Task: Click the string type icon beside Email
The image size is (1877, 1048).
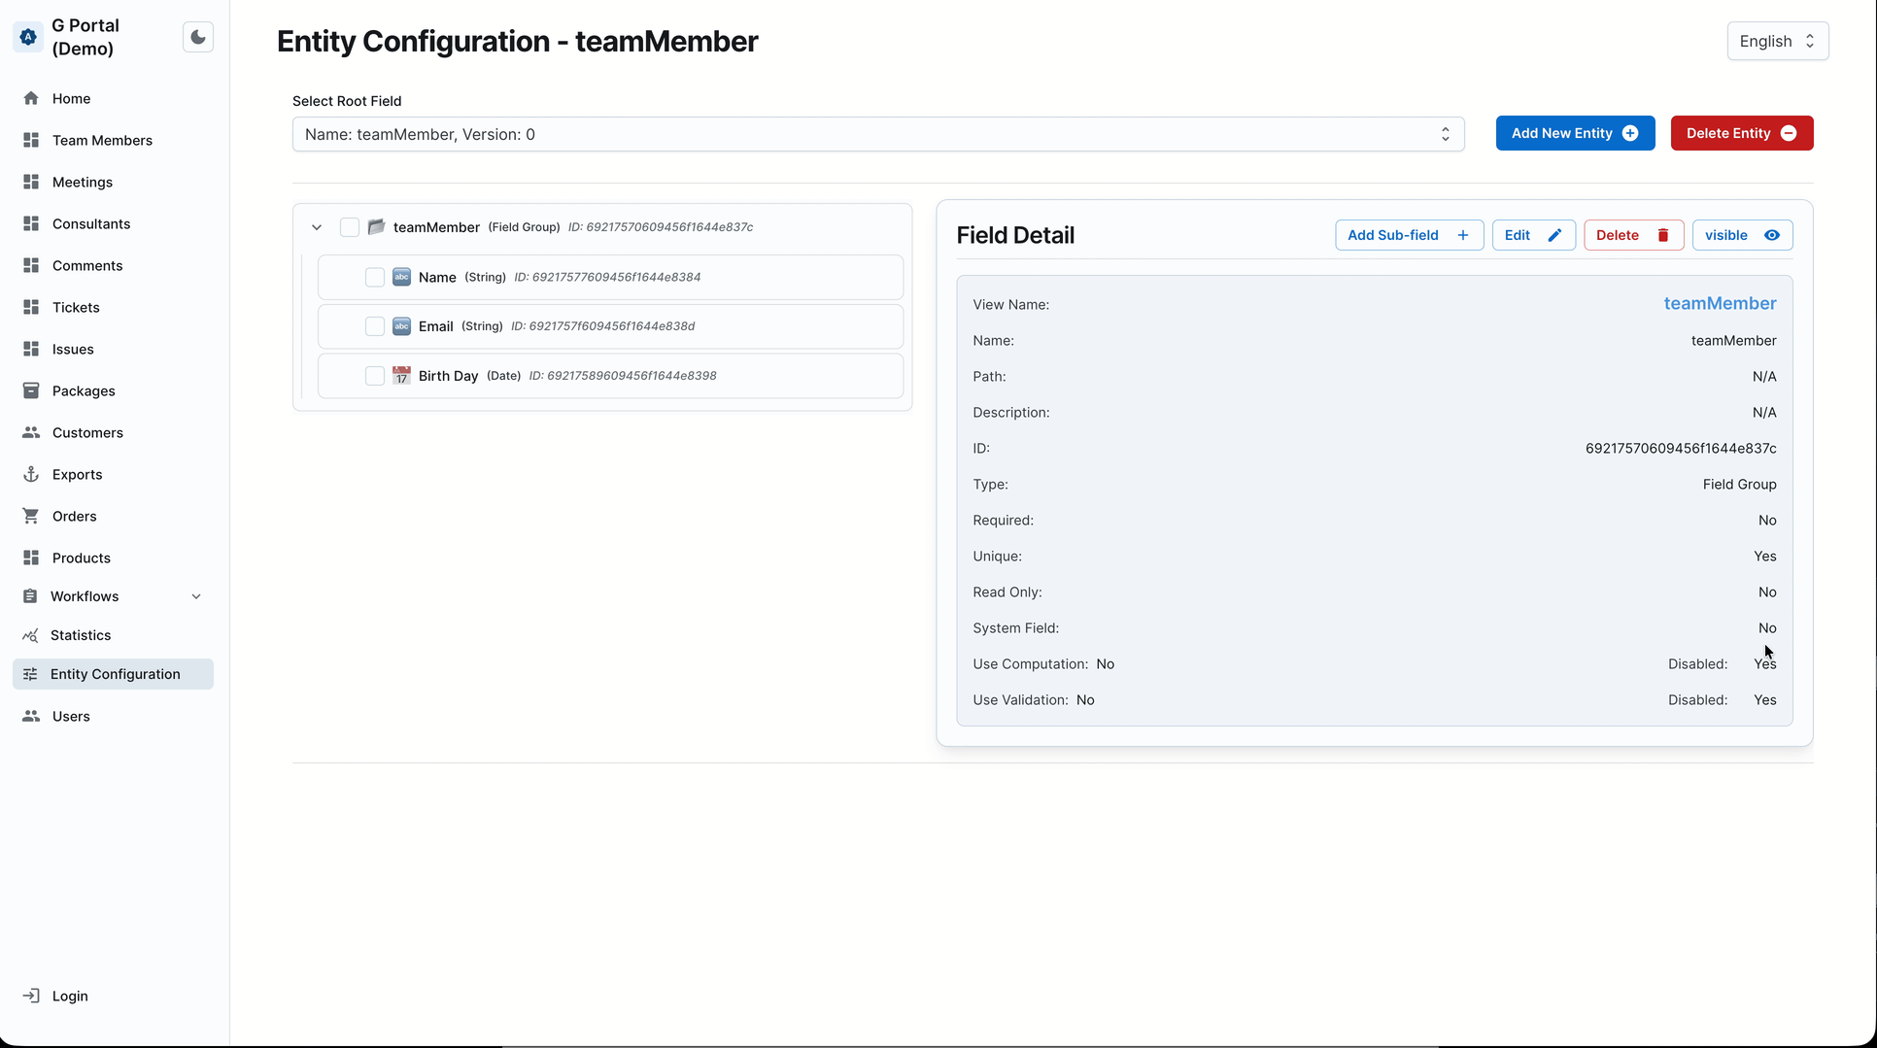Action: pyautogui.click(x=401, y=326)
